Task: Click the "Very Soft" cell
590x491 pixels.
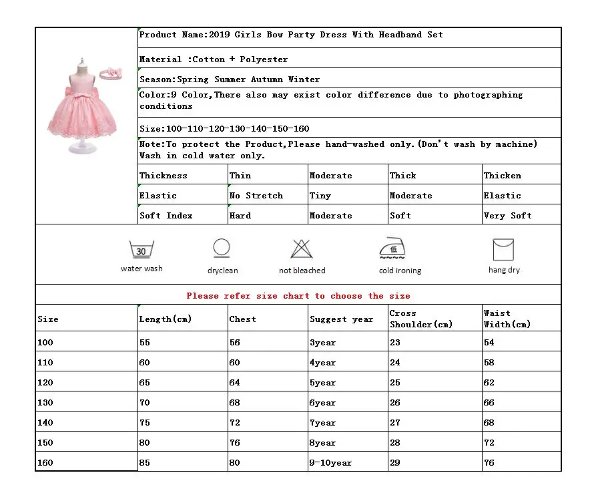Action: [521, 214]
